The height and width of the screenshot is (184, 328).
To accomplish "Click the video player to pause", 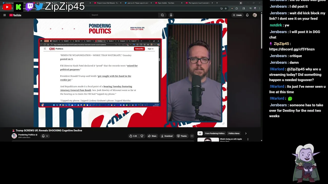I will click(x=130, y=73).
